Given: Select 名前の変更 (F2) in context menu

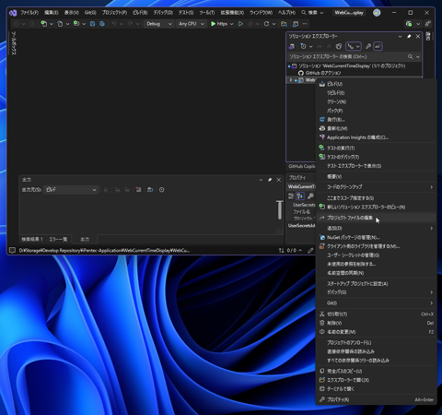Looking at the screenshot, I should tap(376, 332).
